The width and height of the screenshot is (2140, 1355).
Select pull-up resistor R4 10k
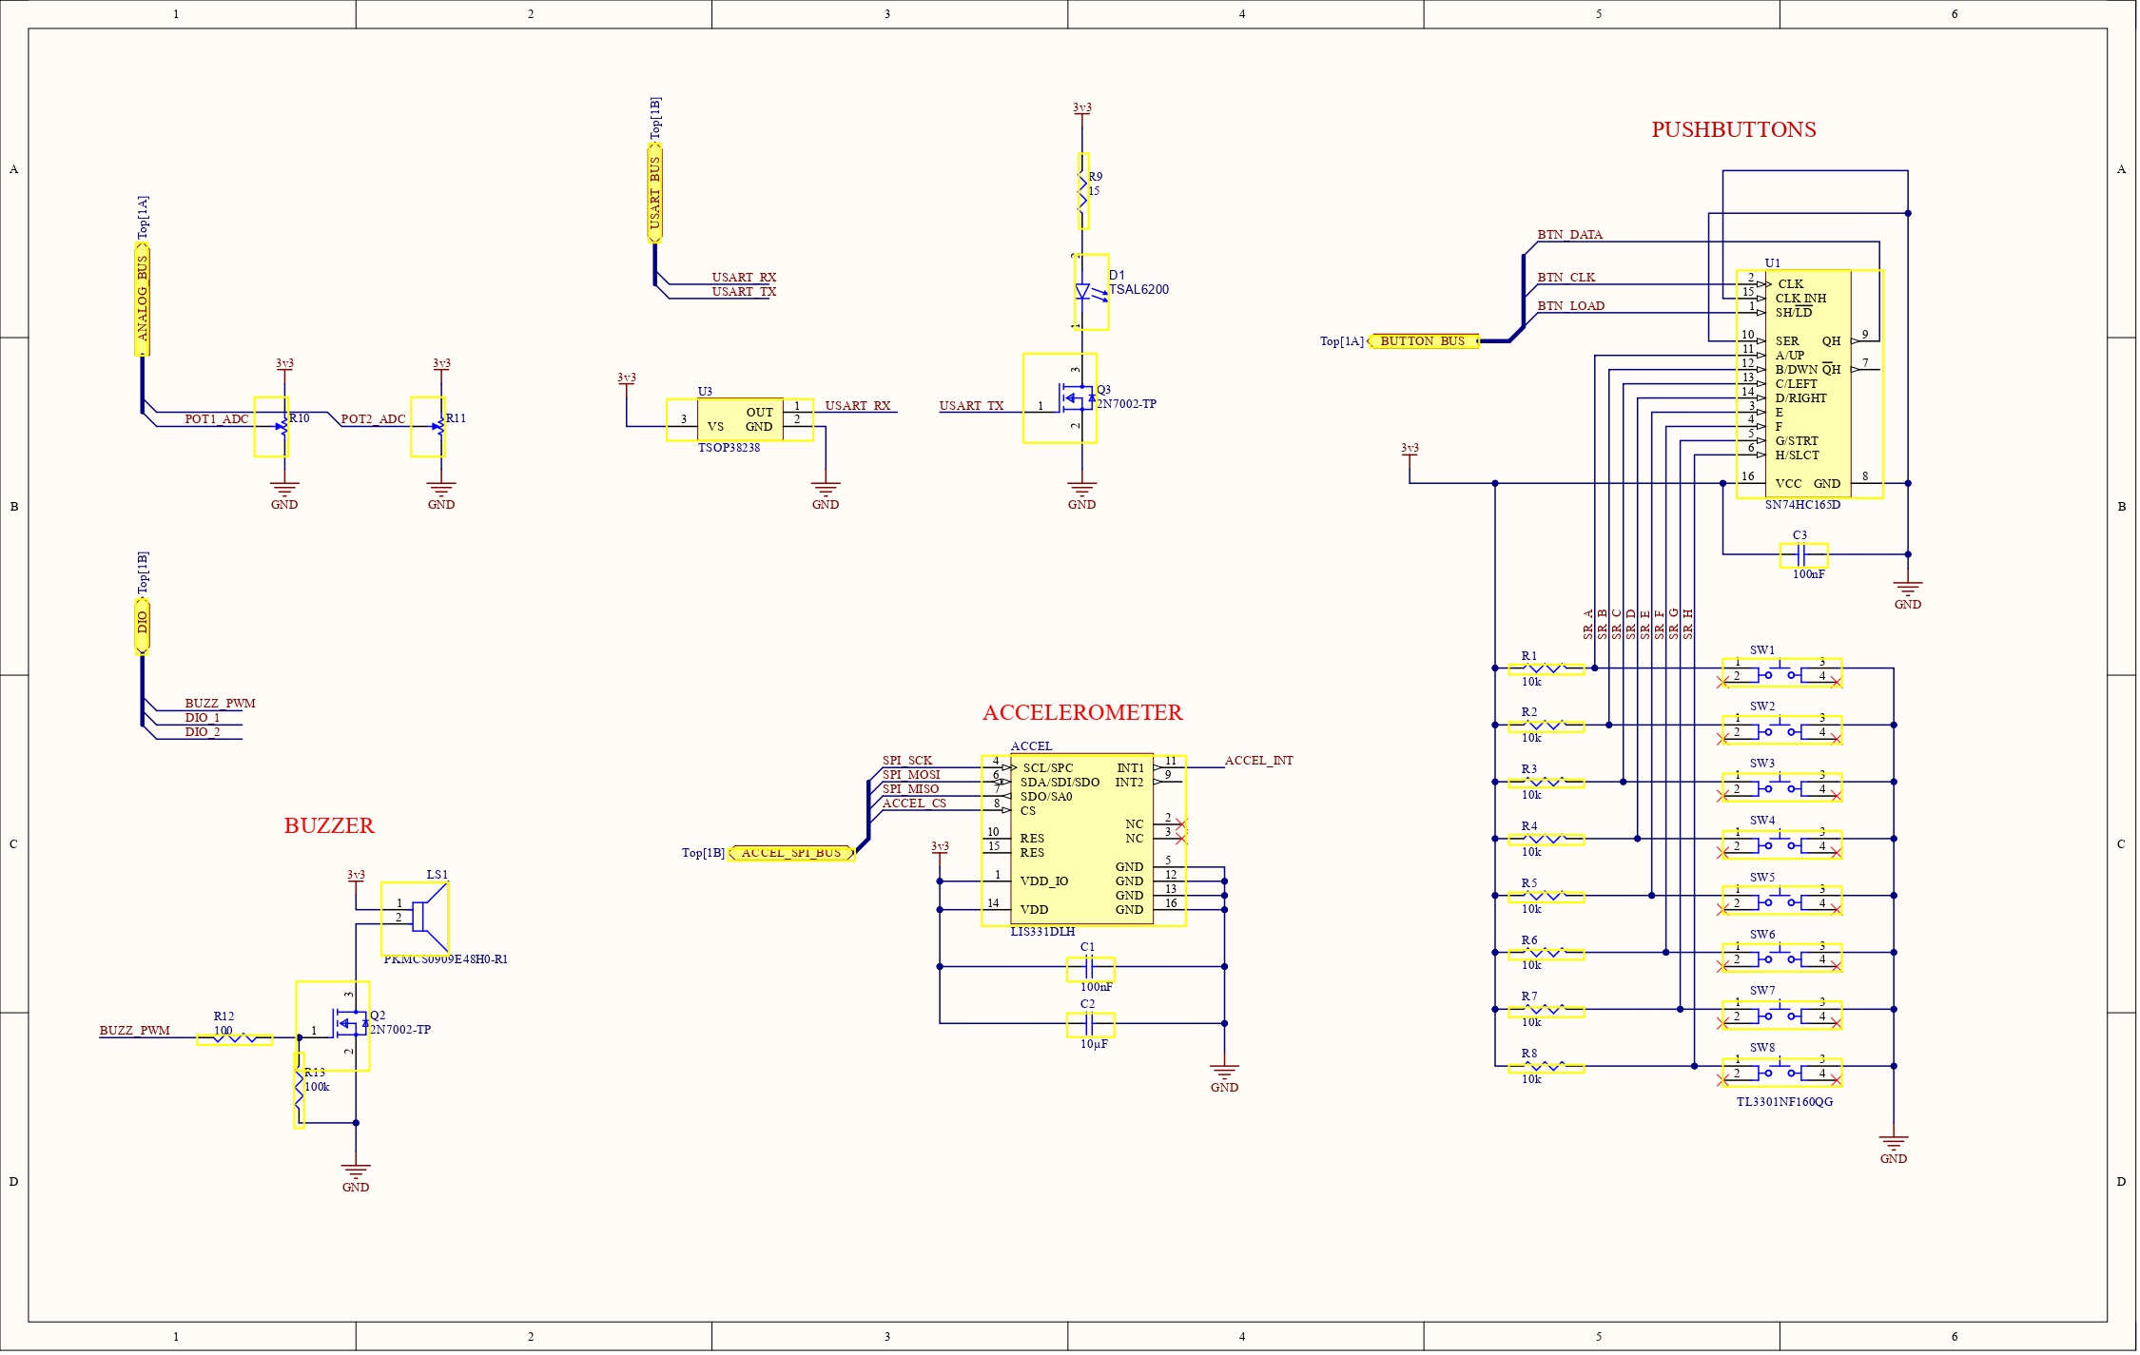click(x=1547, y=840)
